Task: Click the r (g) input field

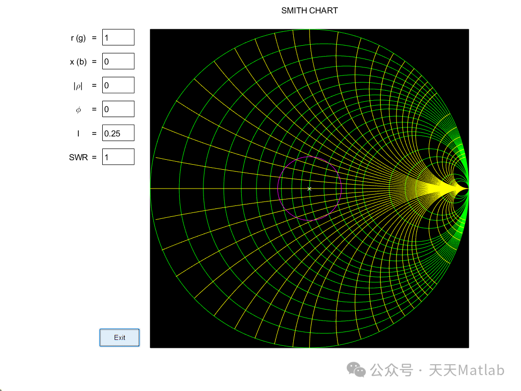Action: [118, 37]
